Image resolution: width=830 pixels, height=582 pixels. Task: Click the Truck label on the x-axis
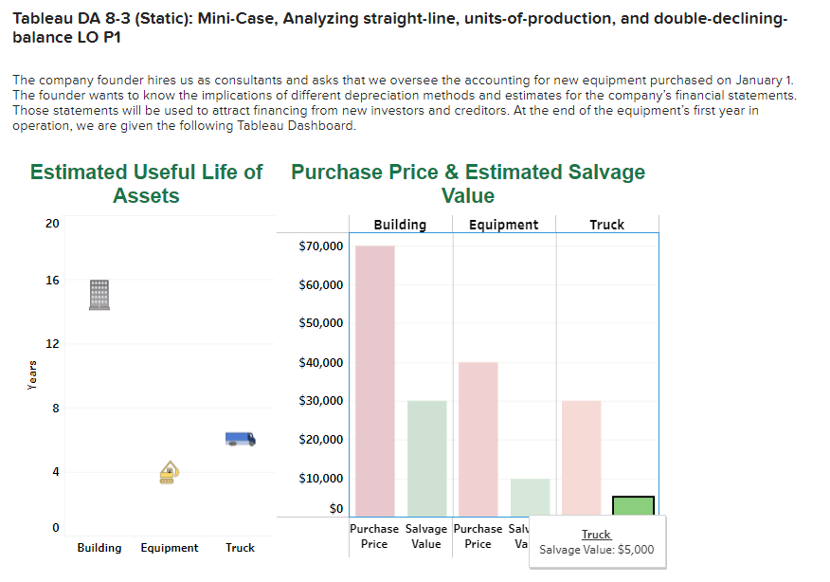[239, 548]
